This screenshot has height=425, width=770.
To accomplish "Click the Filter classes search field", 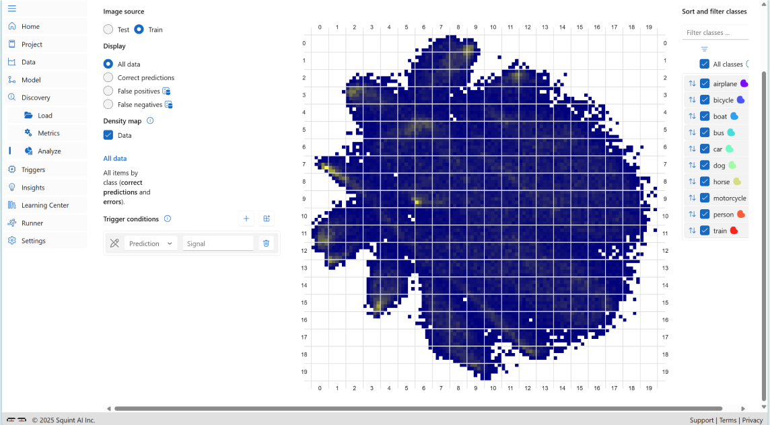I will coord(715,32).
